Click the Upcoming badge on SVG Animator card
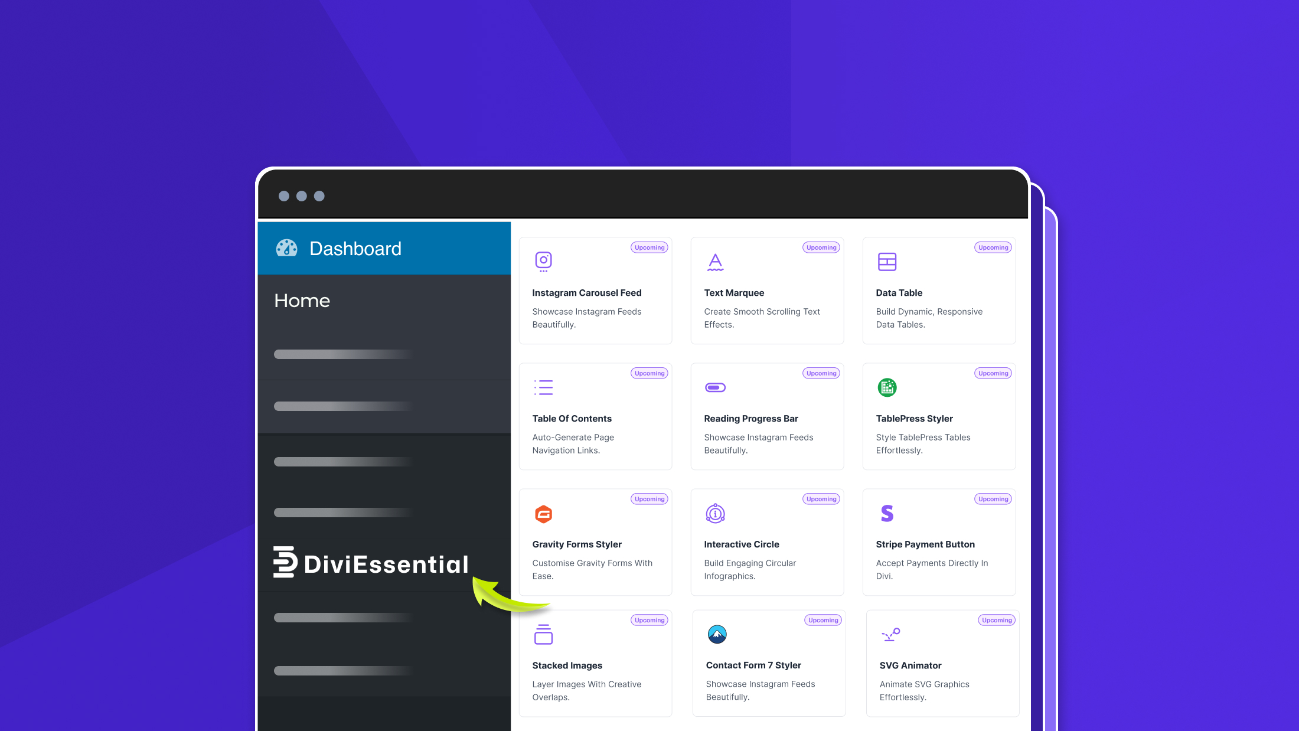Image resolution: width=1299 pixels, height=731 pixels. (996, 620)
